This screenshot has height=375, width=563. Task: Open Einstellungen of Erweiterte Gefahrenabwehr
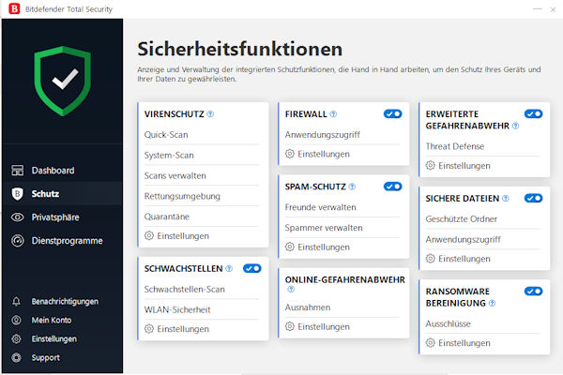pos(458,166)
